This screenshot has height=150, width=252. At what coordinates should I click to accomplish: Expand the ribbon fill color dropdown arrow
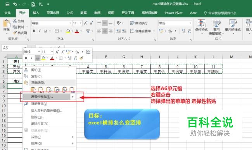pos(72,31)
